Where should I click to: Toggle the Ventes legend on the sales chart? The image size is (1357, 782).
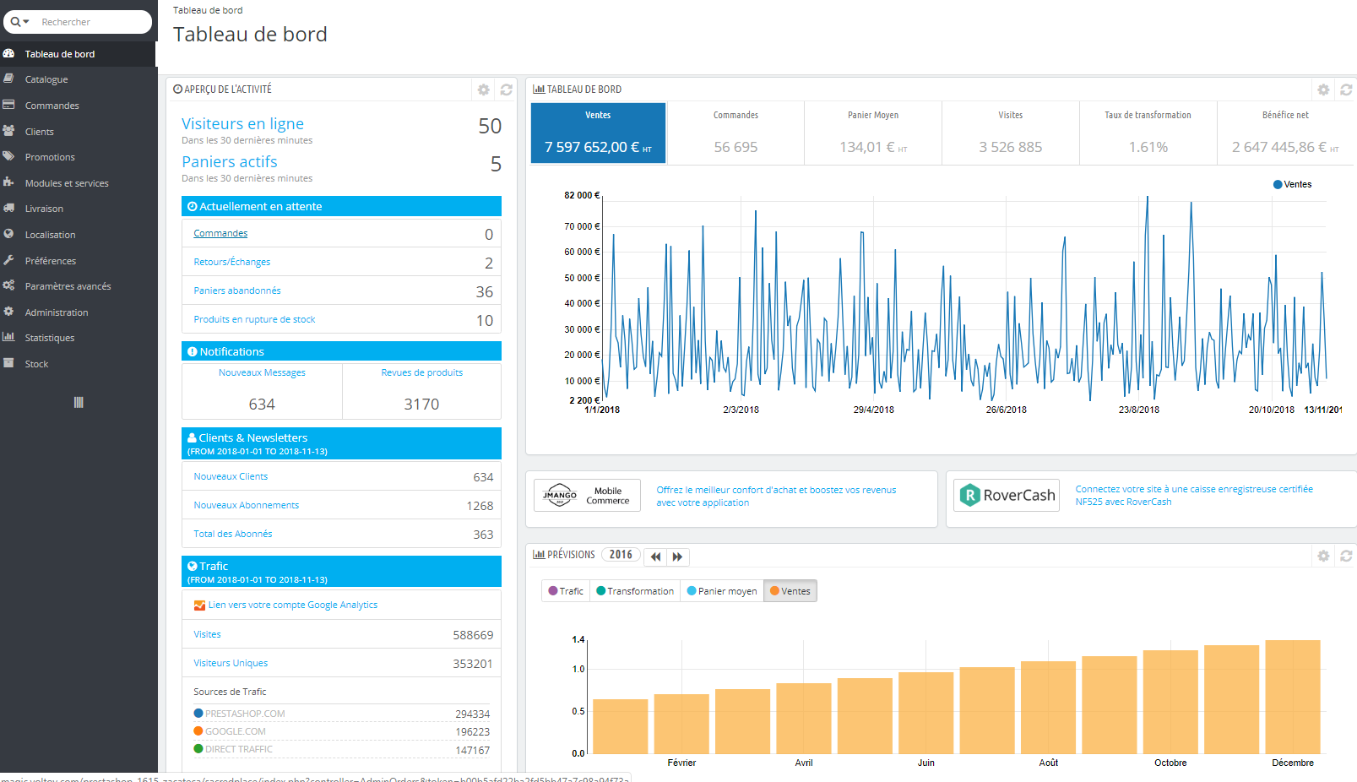(x=1291, y=184)
